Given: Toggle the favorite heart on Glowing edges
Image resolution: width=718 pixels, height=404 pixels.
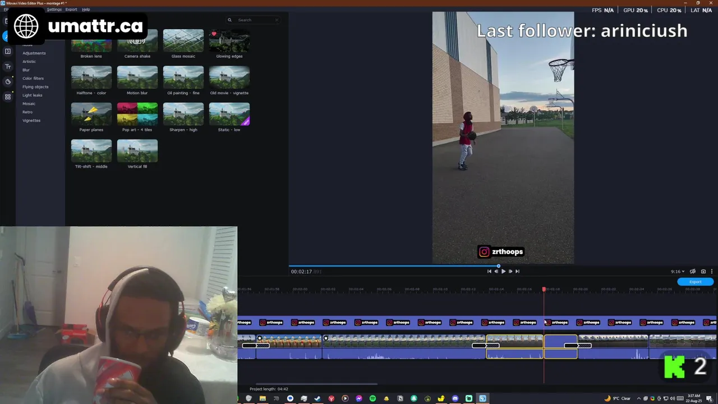Looking at the screenshot, I should [x=214, y=34].
